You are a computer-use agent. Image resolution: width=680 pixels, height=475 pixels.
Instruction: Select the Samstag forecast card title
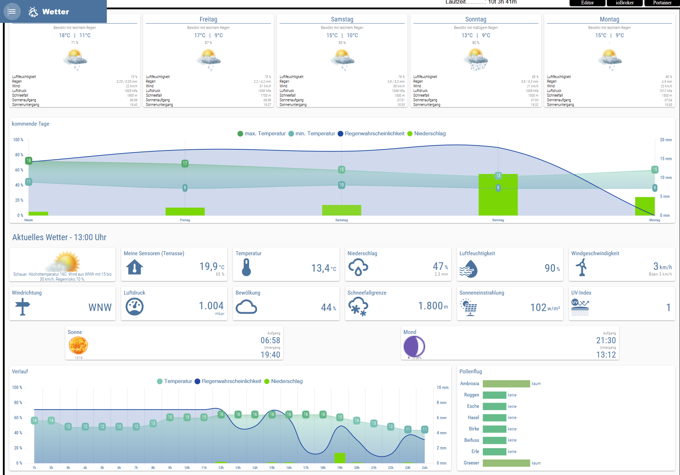pos(342,19)
